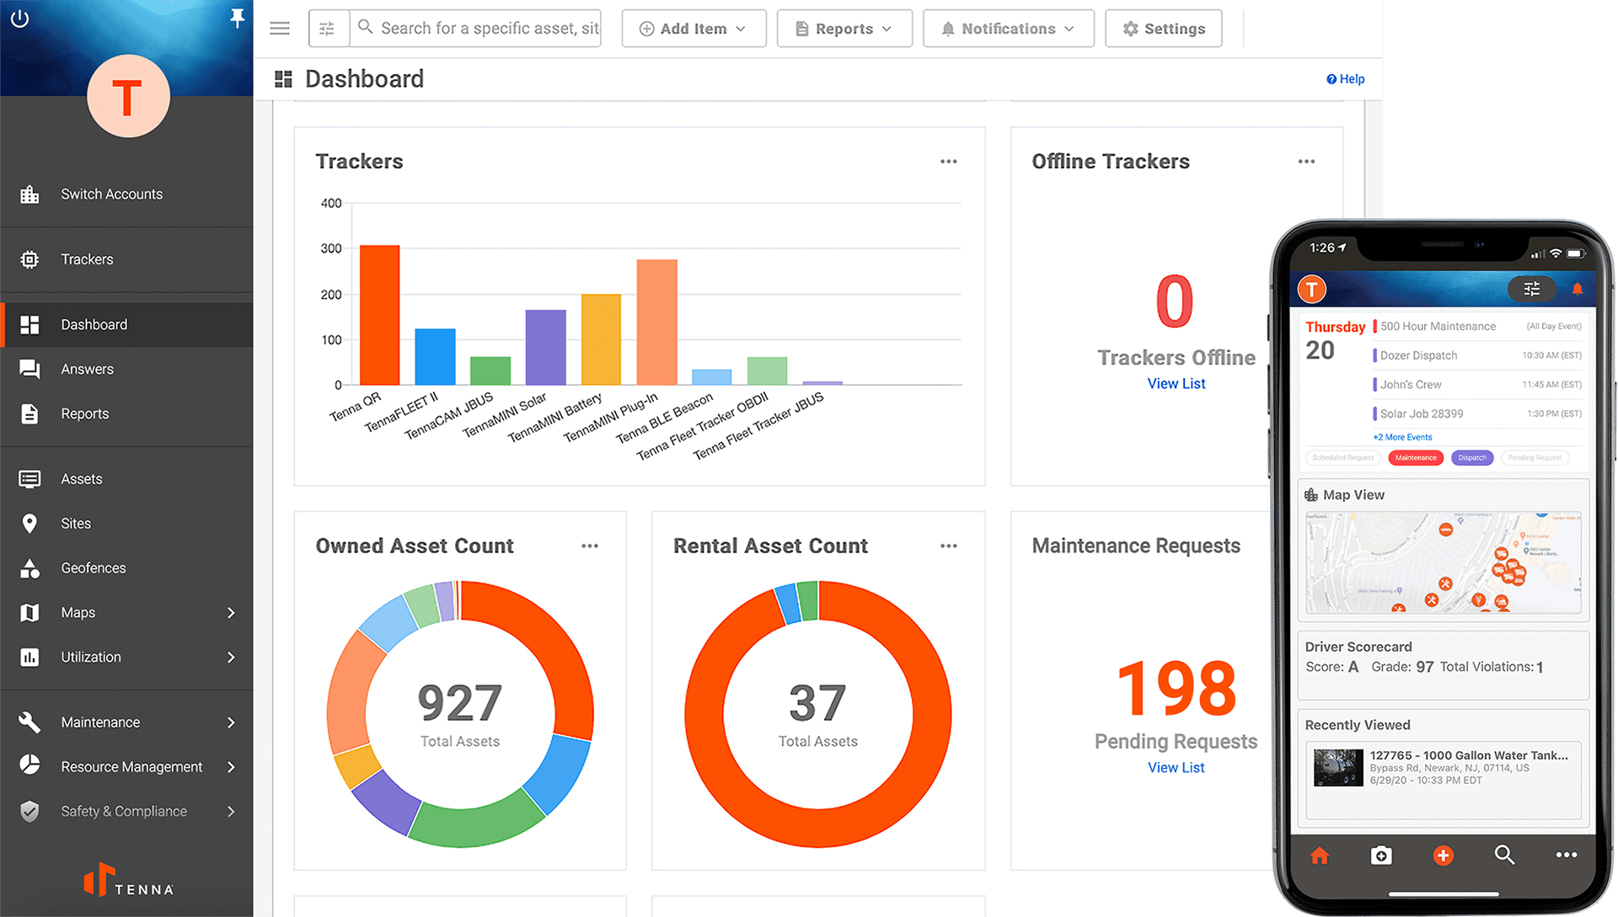
Task: Click the power logout icon
Action: click(19, 19)
